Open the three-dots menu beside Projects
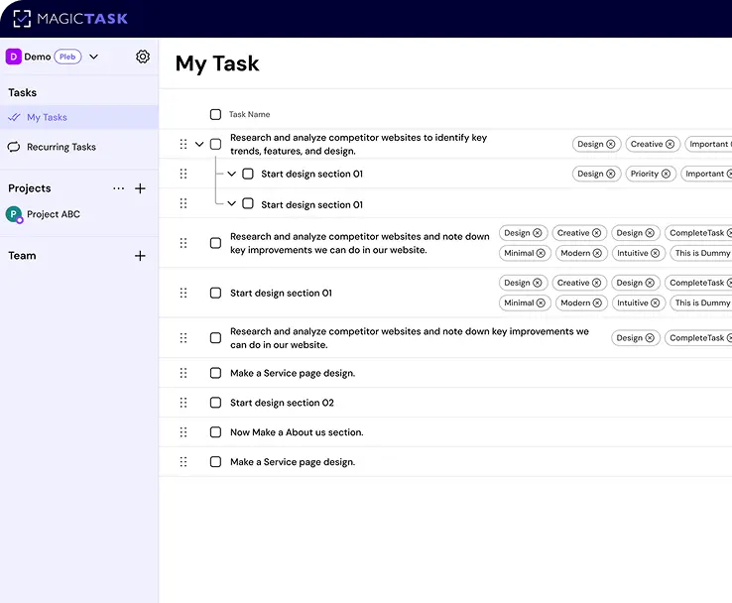The height and width of the screenshot is (603, 732). point(119,188)
